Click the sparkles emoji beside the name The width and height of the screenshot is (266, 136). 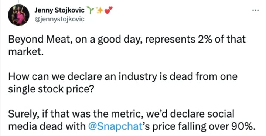coord(99,10)
